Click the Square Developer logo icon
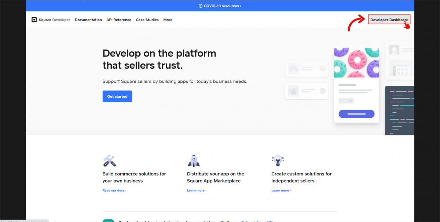Image resolution: width=440 pixels, height=222 pixels. tap(34, 20)
